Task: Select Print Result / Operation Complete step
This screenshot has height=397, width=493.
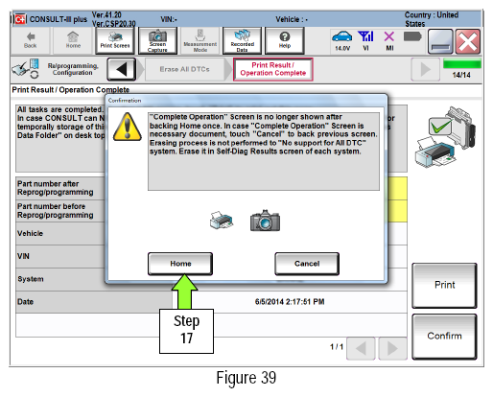Action: (x=273, y=69)
